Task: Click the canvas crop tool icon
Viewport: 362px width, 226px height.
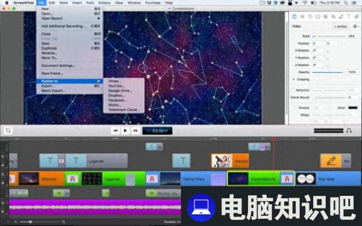Action: coord(8,131)
